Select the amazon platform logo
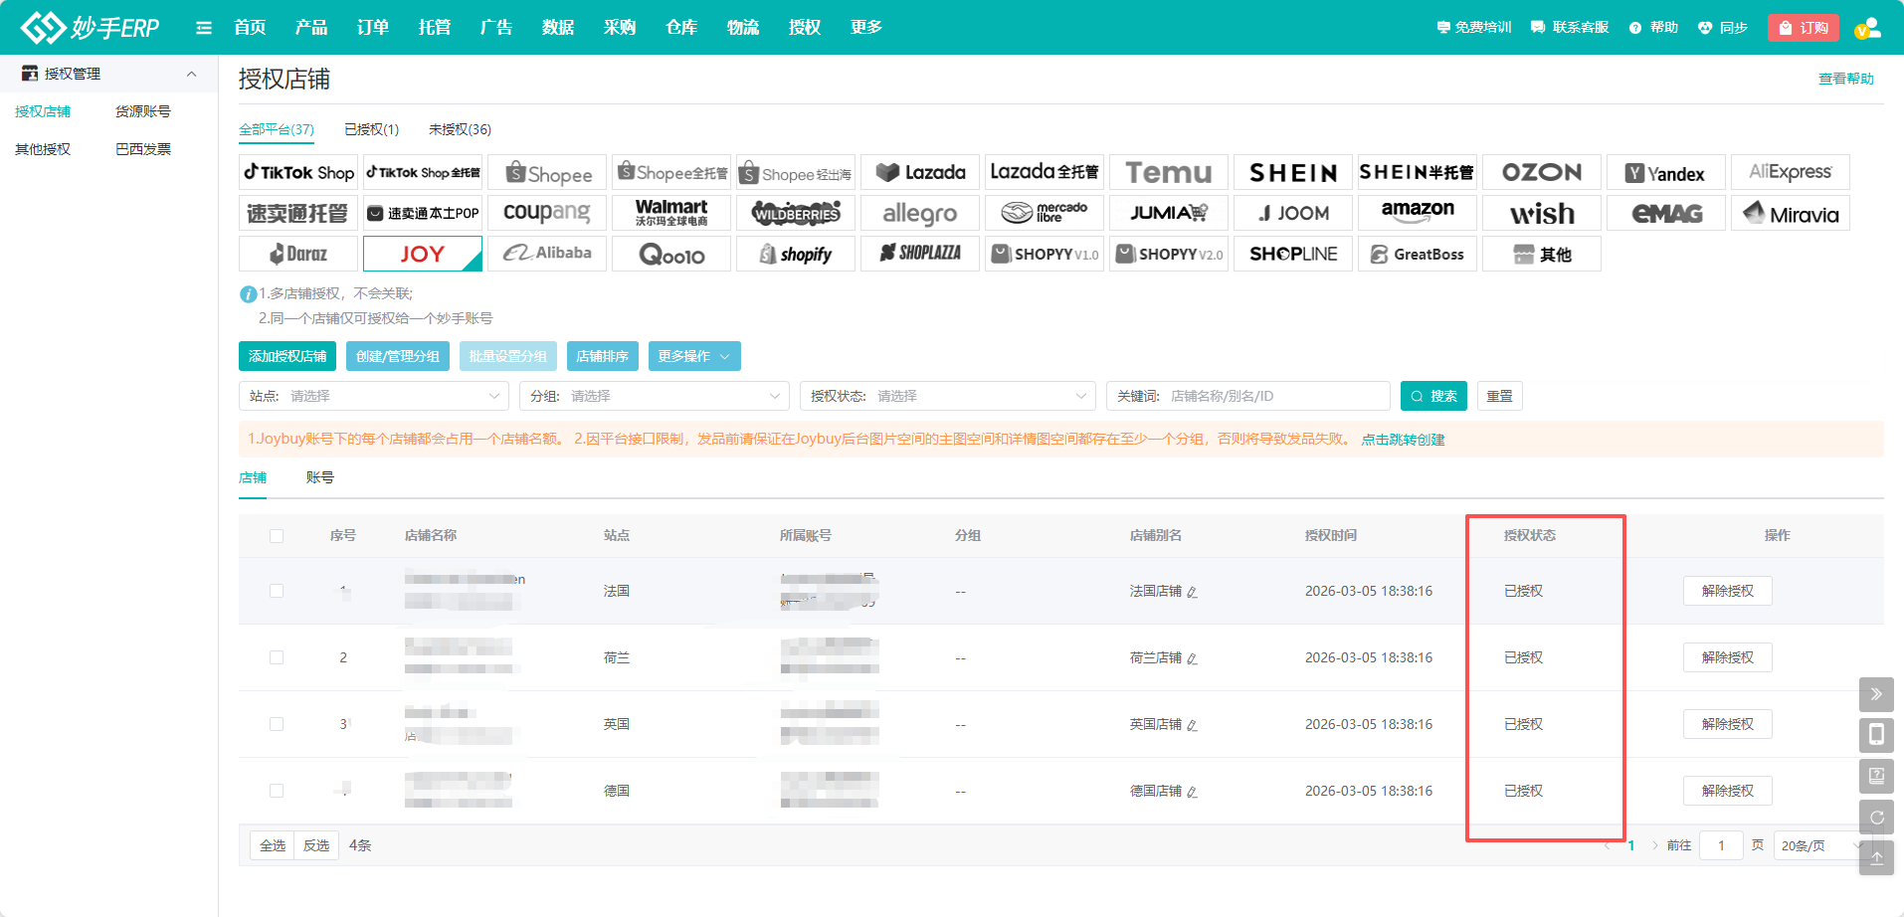 1417,213
